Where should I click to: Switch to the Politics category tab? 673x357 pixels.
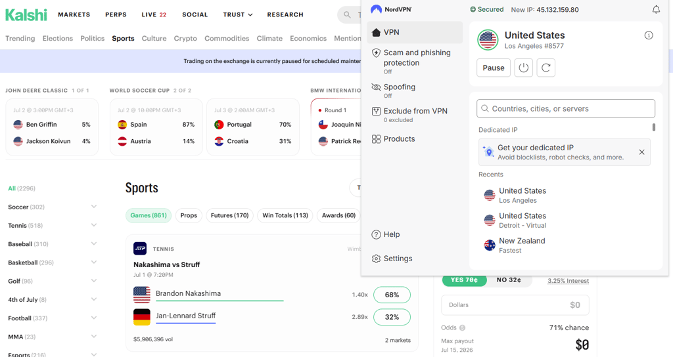[x=92, y=38]
